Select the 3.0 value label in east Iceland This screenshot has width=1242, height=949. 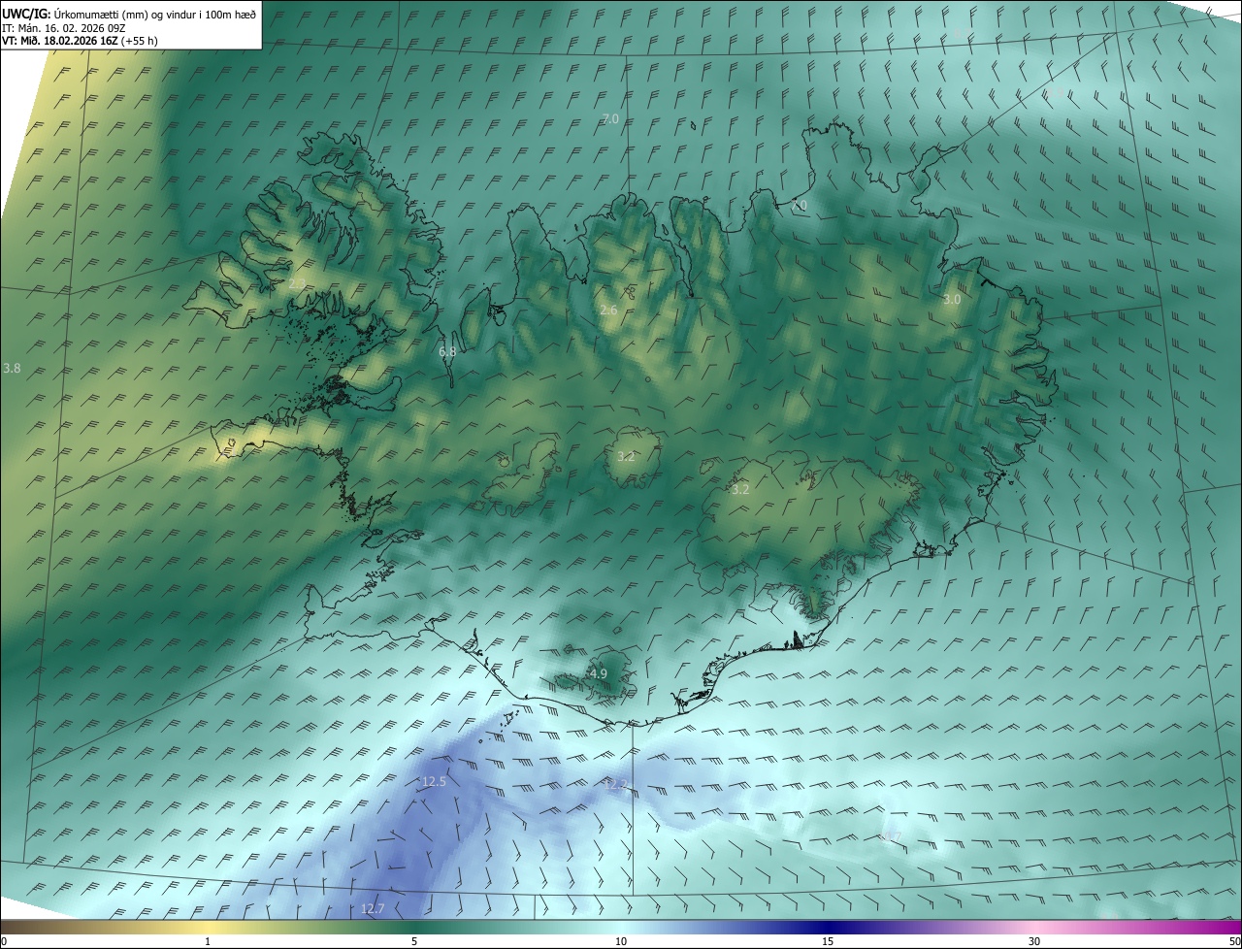(952, 300)
